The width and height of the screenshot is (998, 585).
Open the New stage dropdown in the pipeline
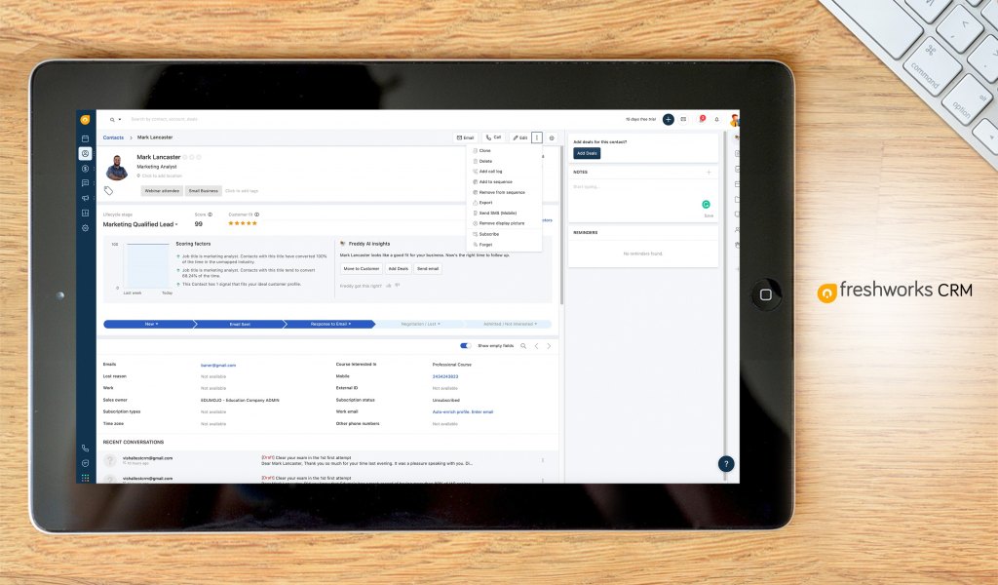coord(149,323)
